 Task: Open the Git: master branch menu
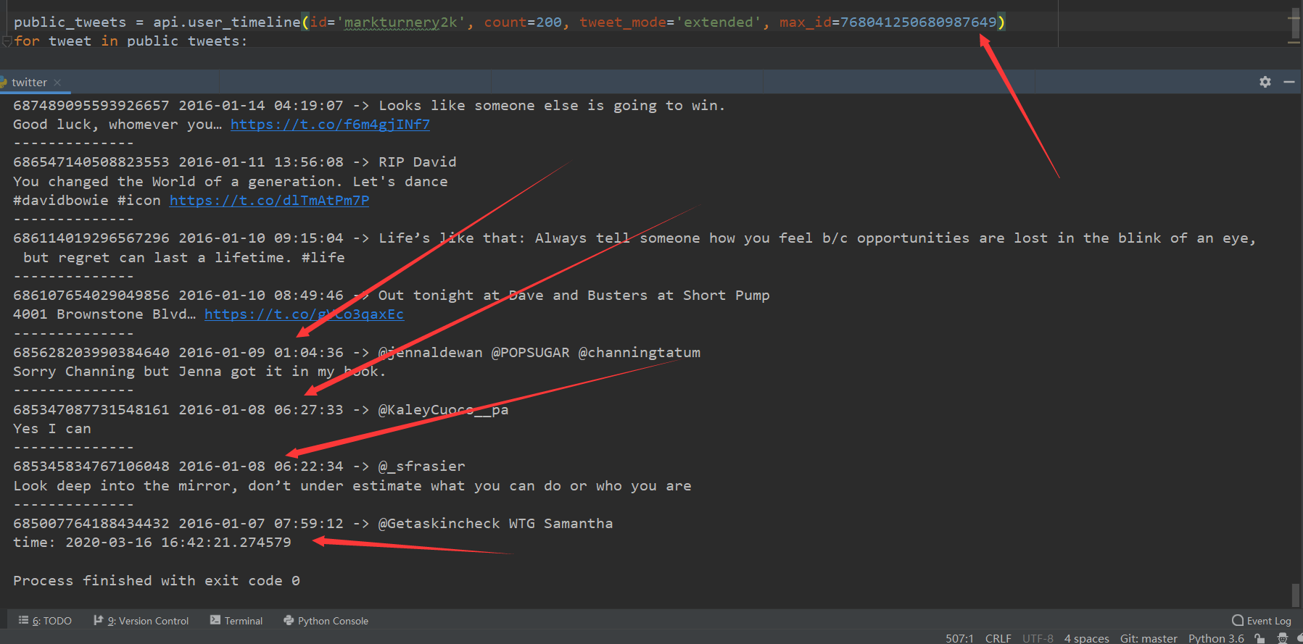pyautogui.click(x=1149, y=638)
